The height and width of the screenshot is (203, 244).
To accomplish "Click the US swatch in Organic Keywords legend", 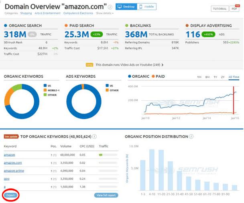I will [x=45, y=85].
